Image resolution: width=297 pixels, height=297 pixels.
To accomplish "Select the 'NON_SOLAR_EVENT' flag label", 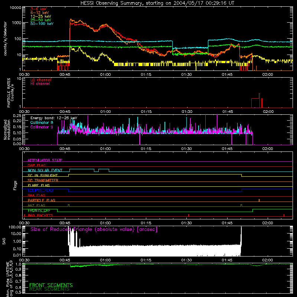I will point(45,170).
